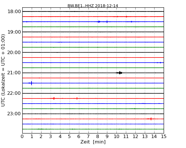Click x-axis tick label 9

tap(107, 136)
